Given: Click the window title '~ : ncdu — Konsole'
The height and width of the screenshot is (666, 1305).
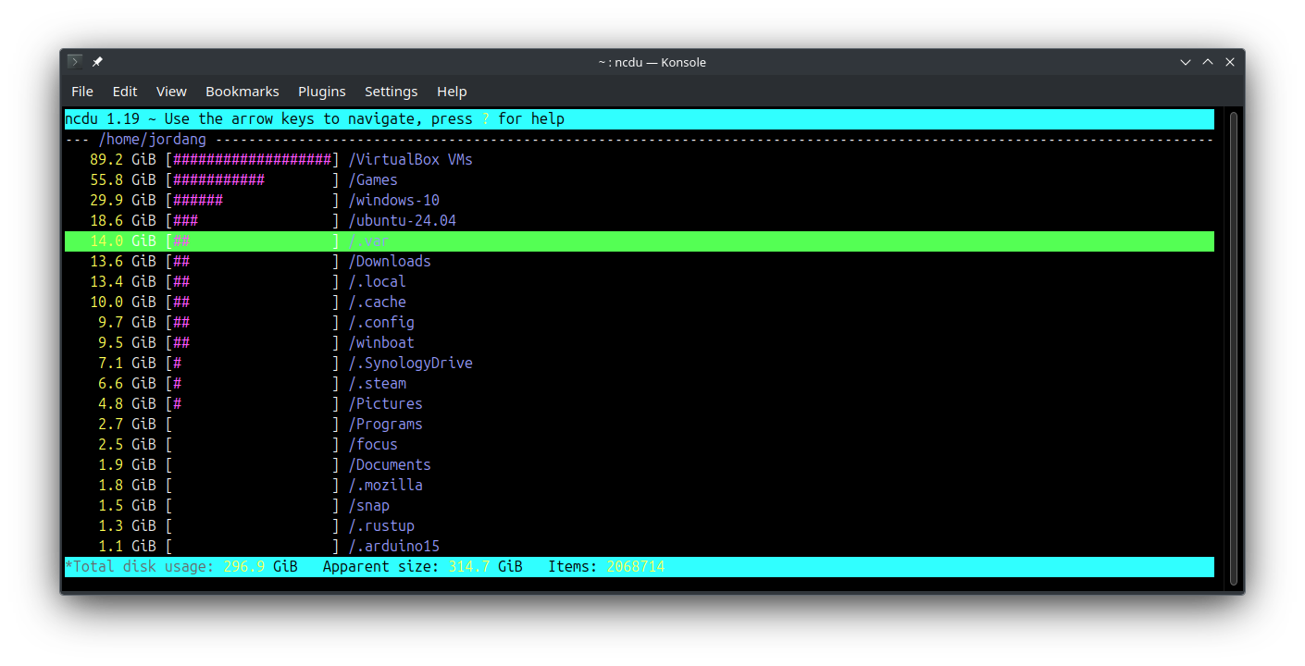Looking at the screenshot, I should (652, 62).
